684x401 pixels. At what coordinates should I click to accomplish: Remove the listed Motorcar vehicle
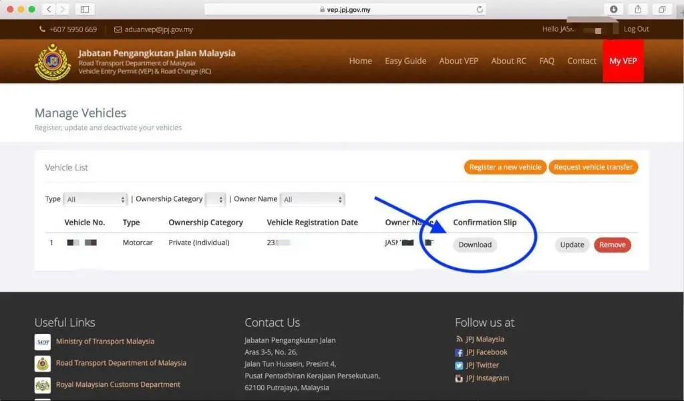point(612,245)
